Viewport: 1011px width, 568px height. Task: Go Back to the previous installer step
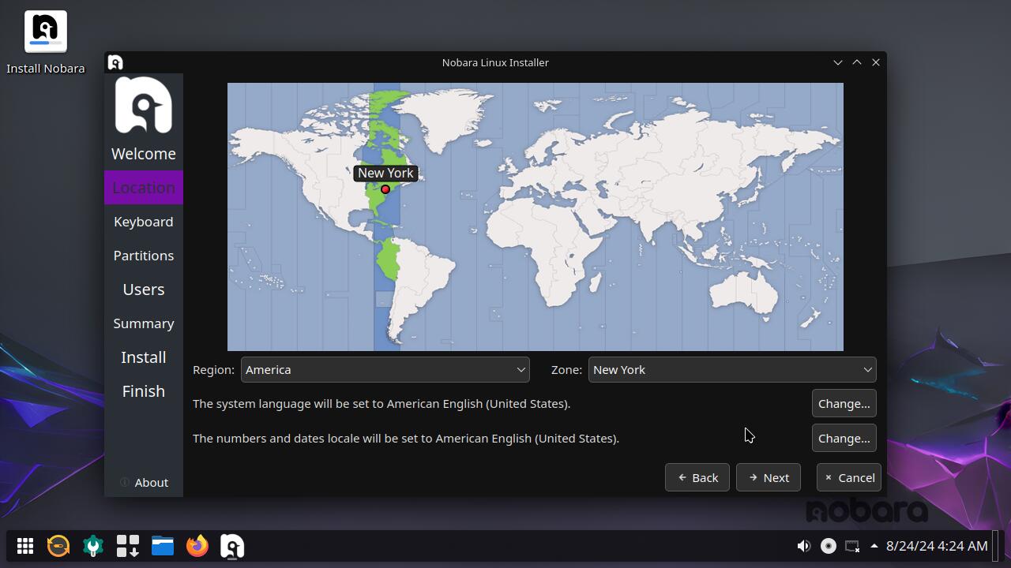click(x=697, y=478)
